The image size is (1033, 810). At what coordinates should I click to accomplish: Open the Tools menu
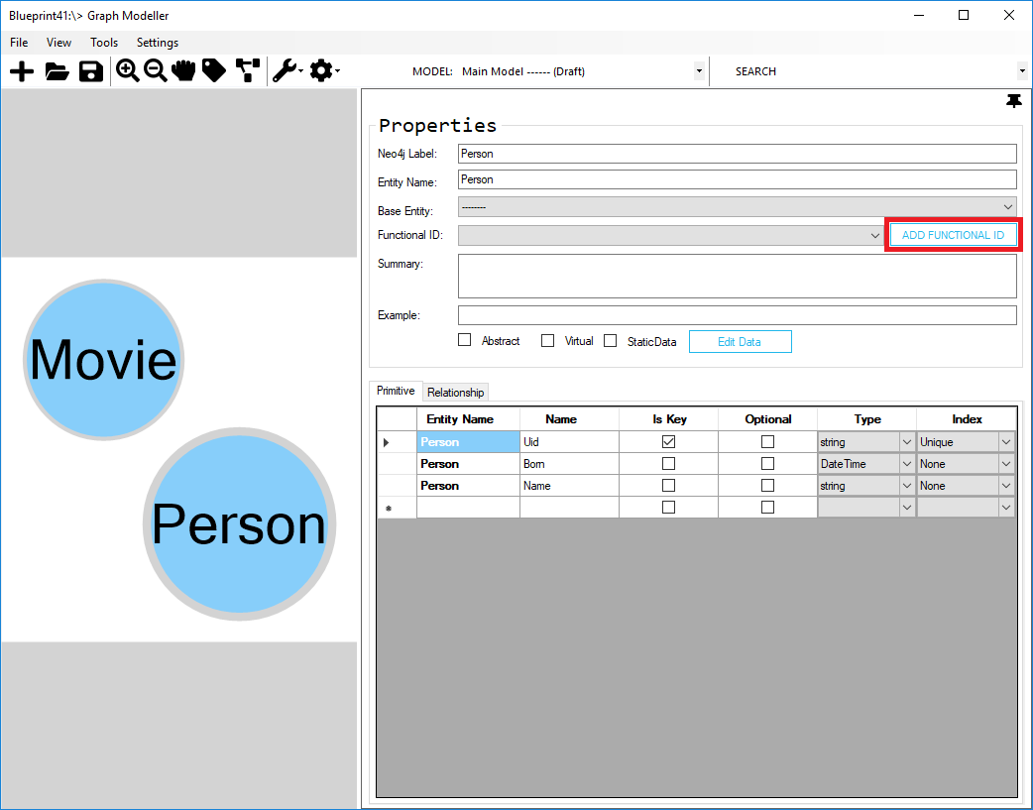(x=104, y=43)
